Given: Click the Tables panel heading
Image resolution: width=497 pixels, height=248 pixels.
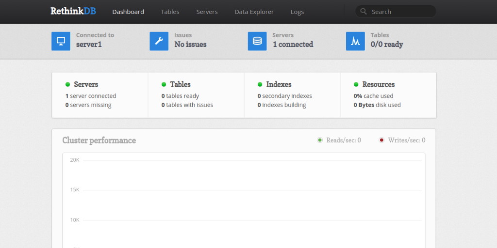Looking at the screenshot, I should pyautogui.click(x=181, y=84).
